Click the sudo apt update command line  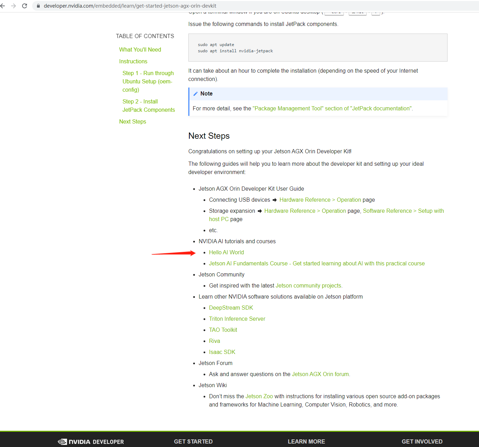click(216, 45)
